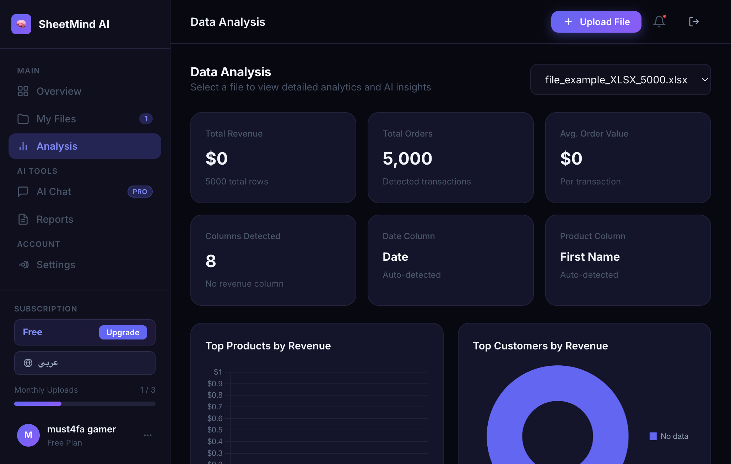Click the Monthly Uploads progress bar
Screen dimensions: 731x464
point(85,404)
